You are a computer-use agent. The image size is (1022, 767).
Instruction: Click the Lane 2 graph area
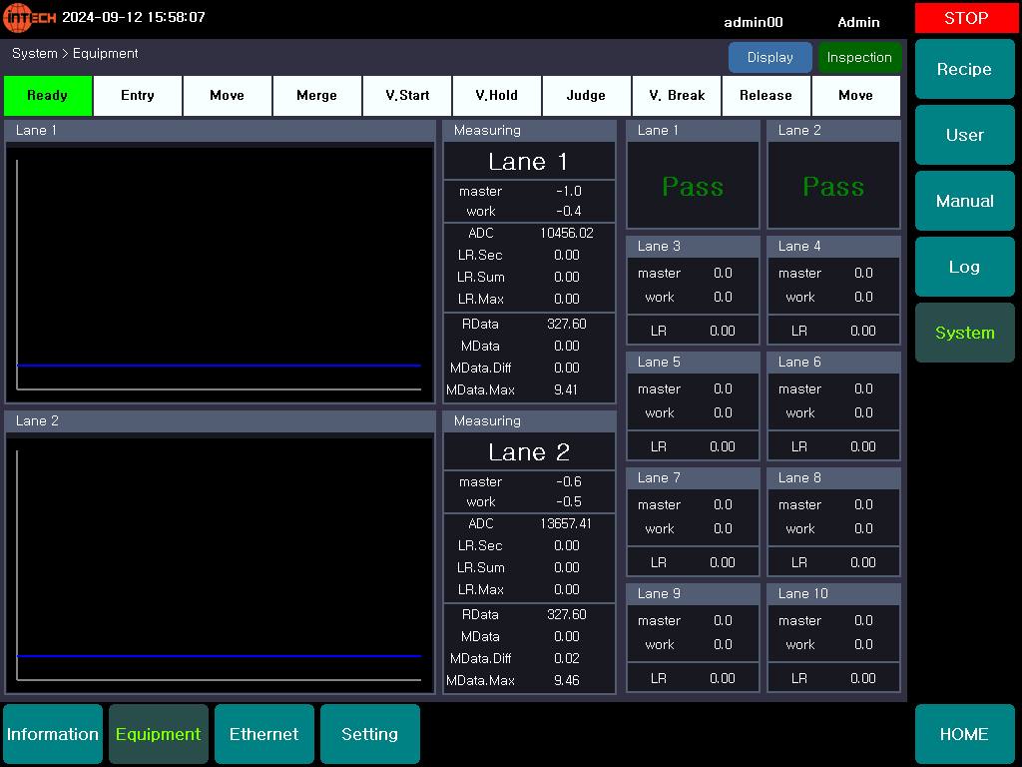220,563
